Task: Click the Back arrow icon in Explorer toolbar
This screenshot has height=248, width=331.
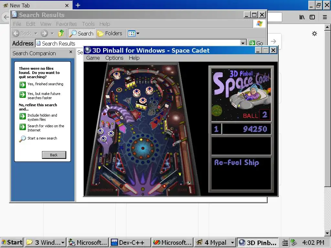Action: [16, 33]
